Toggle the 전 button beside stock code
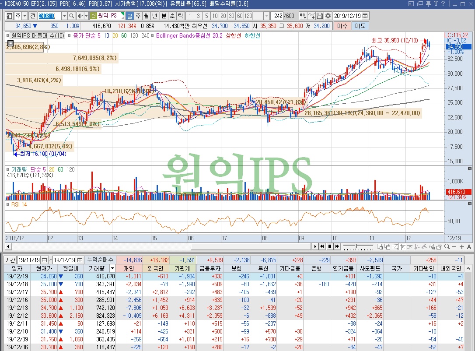 point(33,16)
